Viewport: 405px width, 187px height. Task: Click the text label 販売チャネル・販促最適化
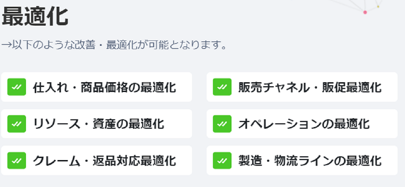click(x=310, y=88)
